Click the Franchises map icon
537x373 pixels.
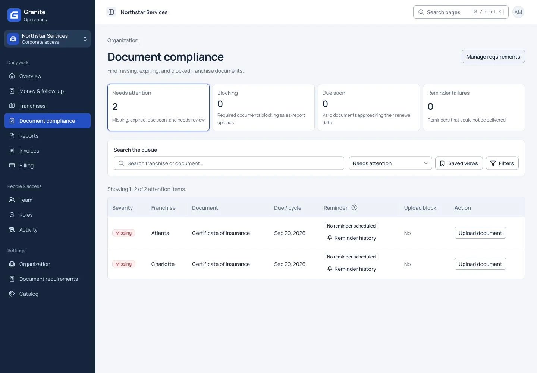[12, 106]
